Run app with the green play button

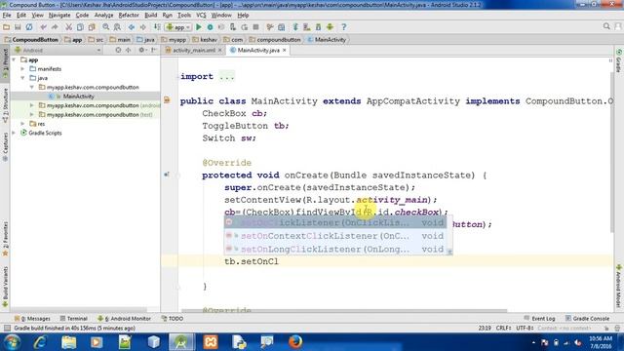pos(199,27)
